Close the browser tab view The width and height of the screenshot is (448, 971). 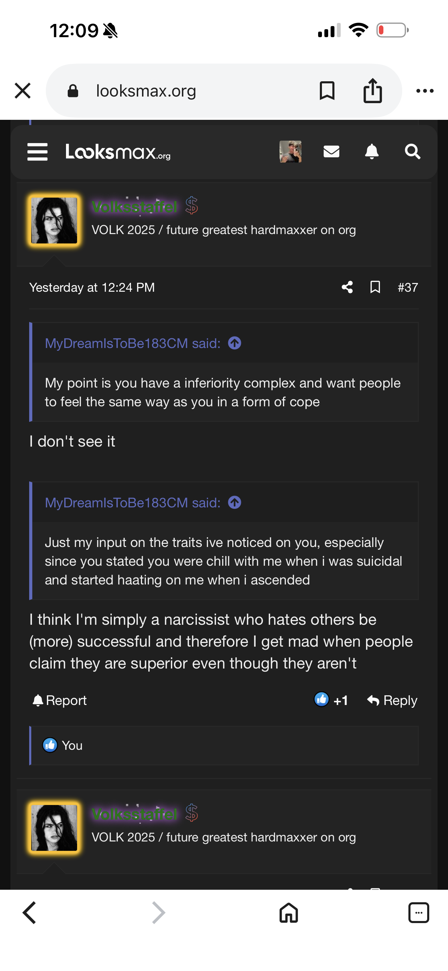click(x=23, y=91)
